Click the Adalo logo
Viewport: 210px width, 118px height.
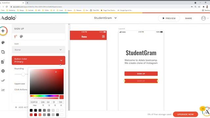coord(8,18)
